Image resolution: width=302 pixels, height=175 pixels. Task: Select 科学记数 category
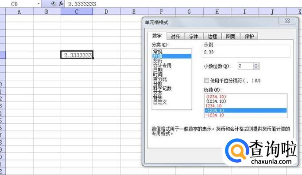click(162, 89)
